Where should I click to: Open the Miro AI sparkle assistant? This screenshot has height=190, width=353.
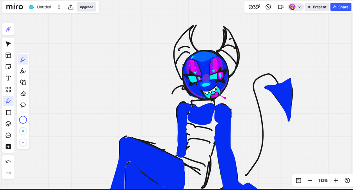tap(8, 29)
